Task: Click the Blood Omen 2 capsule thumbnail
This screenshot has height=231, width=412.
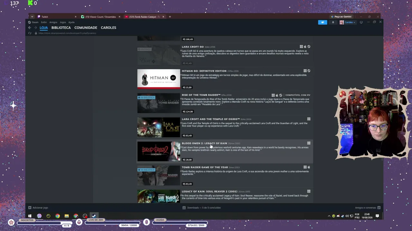Action: 159,151
